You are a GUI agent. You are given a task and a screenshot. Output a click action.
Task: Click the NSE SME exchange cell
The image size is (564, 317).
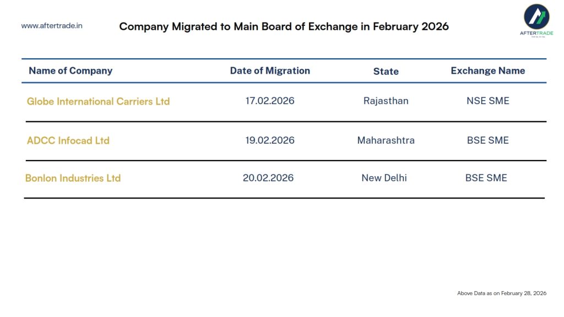coord(487,101)
